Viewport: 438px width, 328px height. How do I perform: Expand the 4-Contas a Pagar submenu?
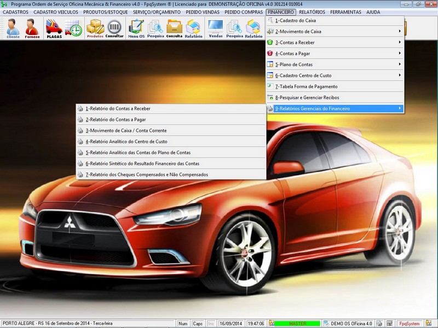(335, 54)
